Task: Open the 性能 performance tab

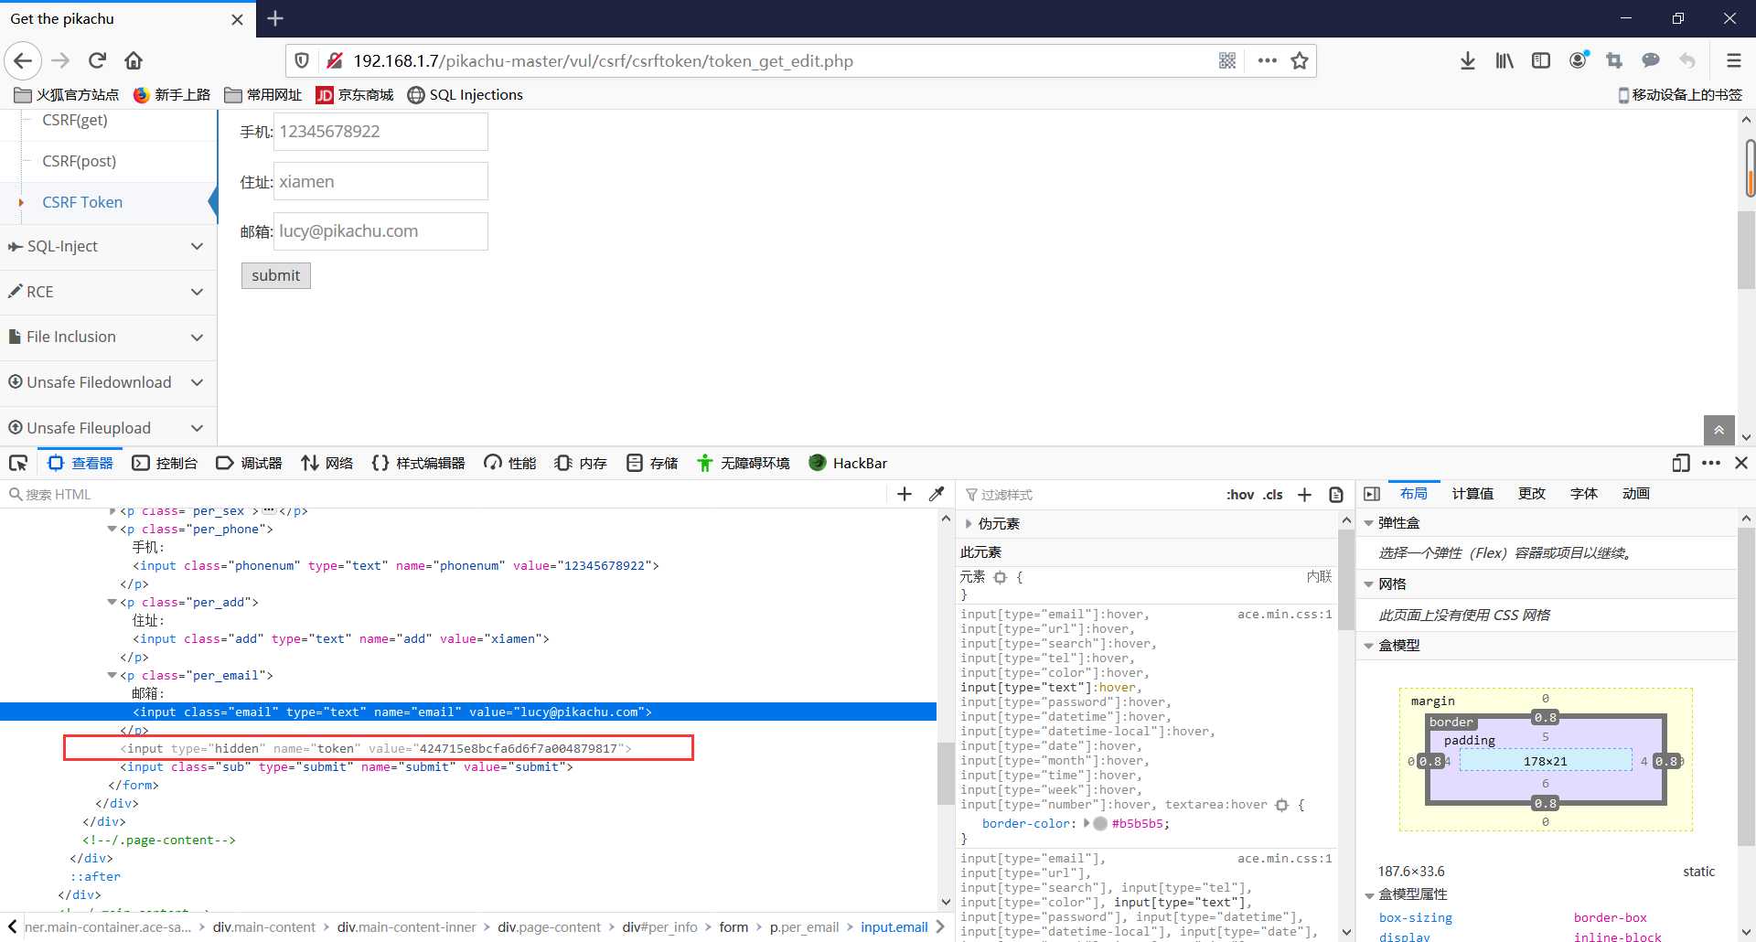Action: [x=510, y=464]
